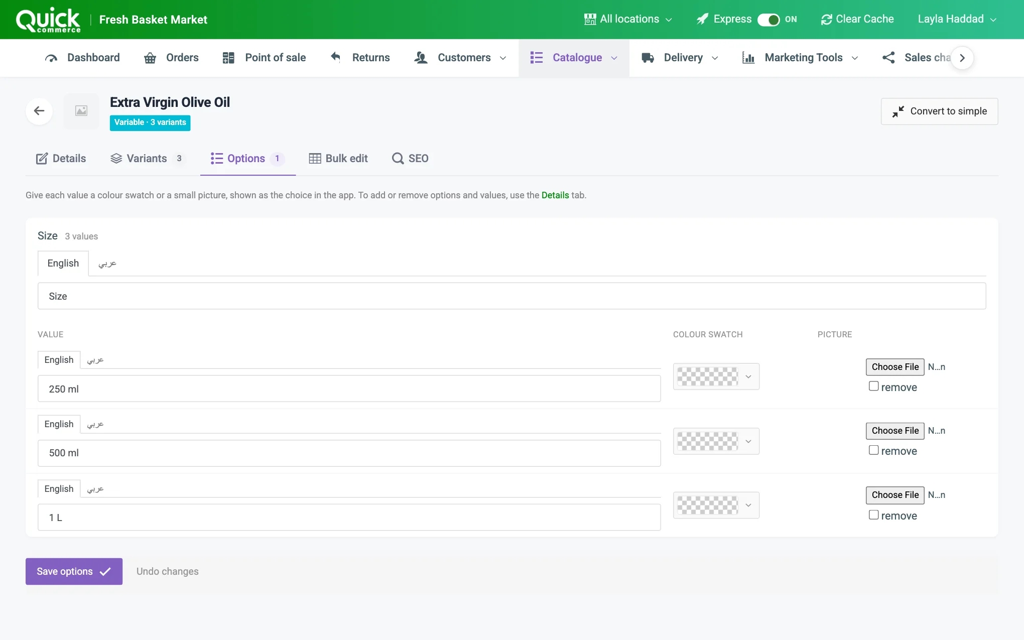Check the remove box for 250 ml
This screenshot has width=1024, height=640.
pyautogui.click(x=873, y=386)
